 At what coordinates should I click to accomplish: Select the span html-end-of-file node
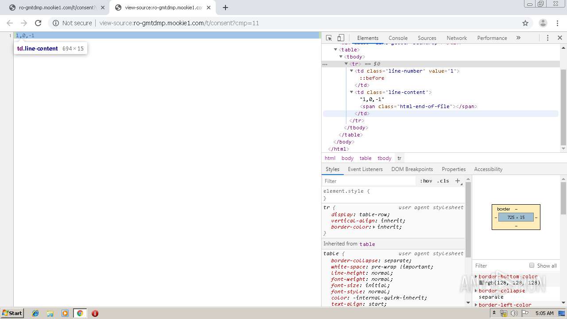[419, 106]
